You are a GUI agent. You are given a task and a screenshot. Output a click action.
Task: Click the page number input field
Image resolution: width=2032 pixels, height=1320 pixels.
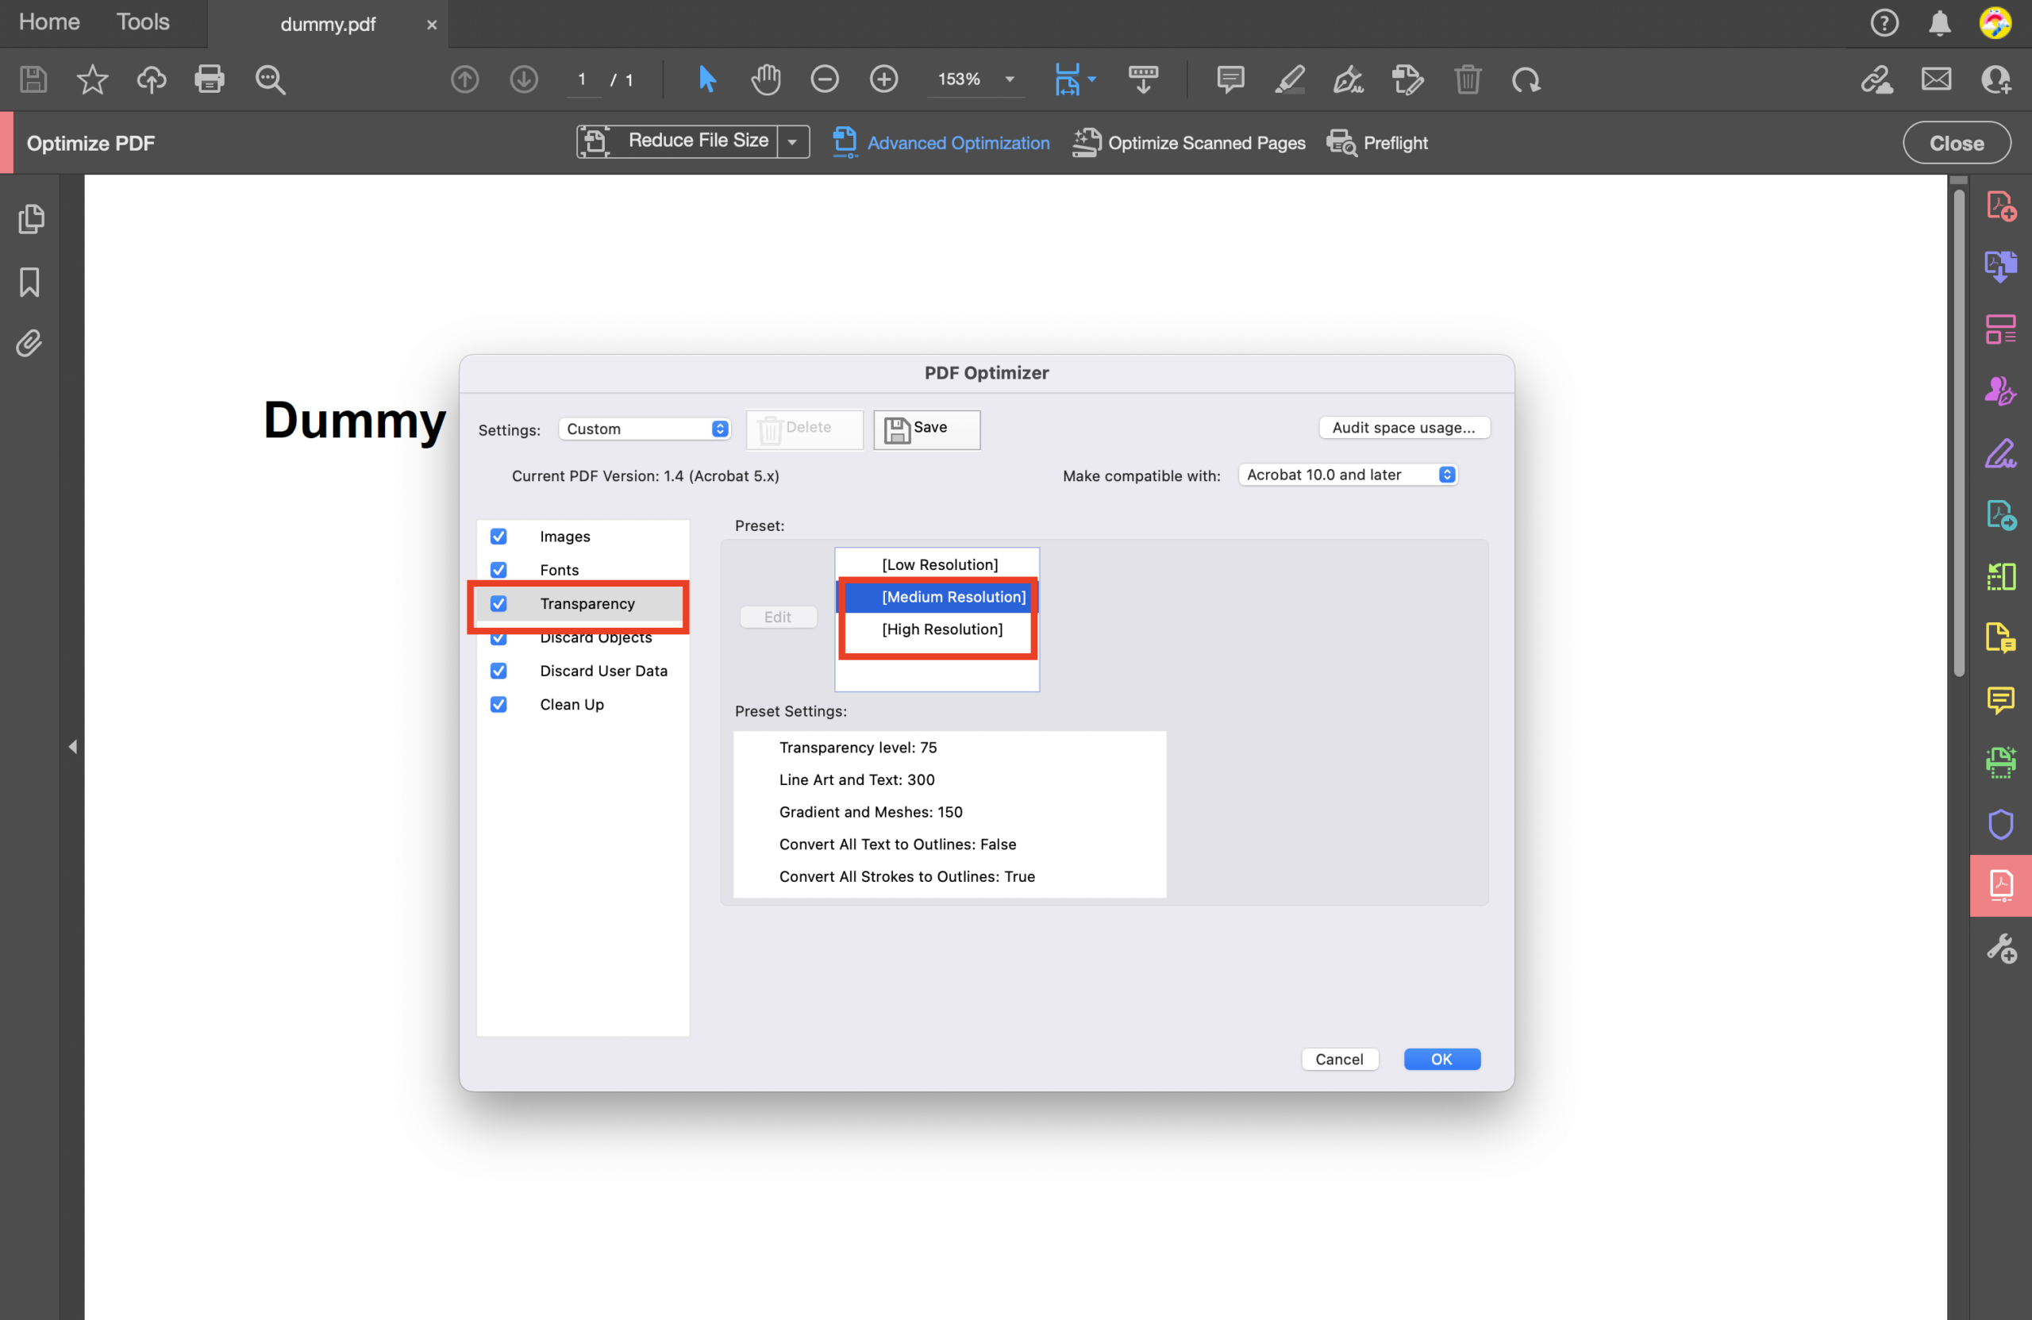coord(583,79)
